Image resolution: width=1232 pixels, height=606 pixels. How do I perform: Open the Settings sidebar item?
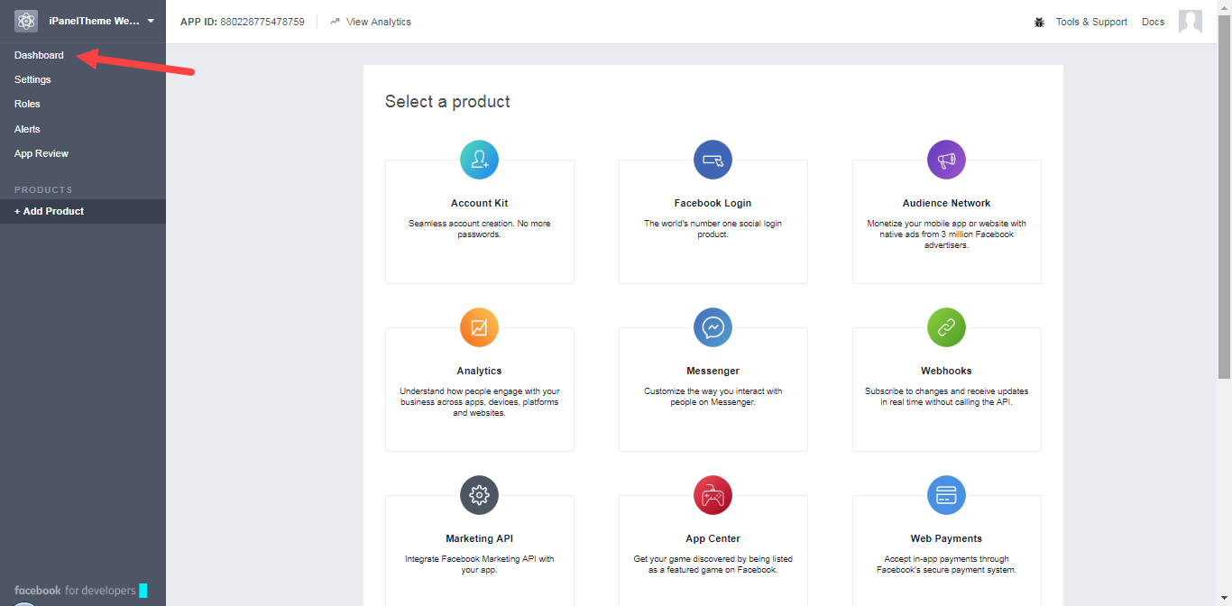(x=32, y=79)
